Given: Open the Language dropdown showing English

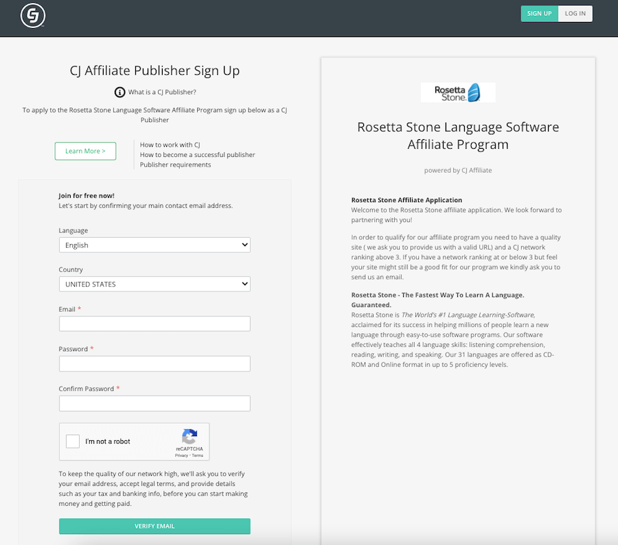Looking at the screenshot, I should pyautogui.click(x=154, y=245).
